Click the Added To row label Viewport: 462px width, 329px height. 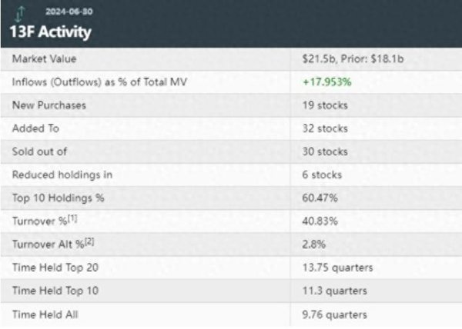(x=35, y=128)
